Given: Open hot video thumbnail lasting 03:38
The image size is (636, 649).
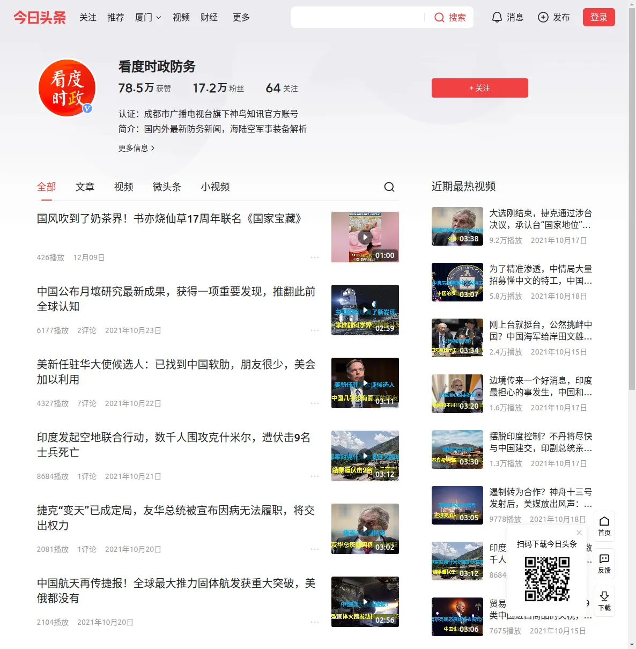Looking at the screenshot, I should [x=457, y=226].
